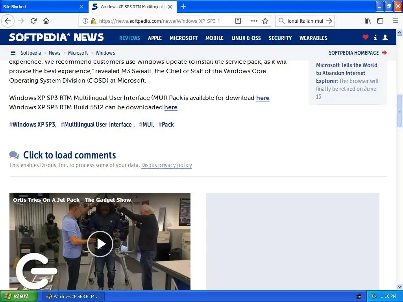Screen dimensions: 403x302
Task: Open the page actions three-dot menu
Action: (x=254, y=21)
